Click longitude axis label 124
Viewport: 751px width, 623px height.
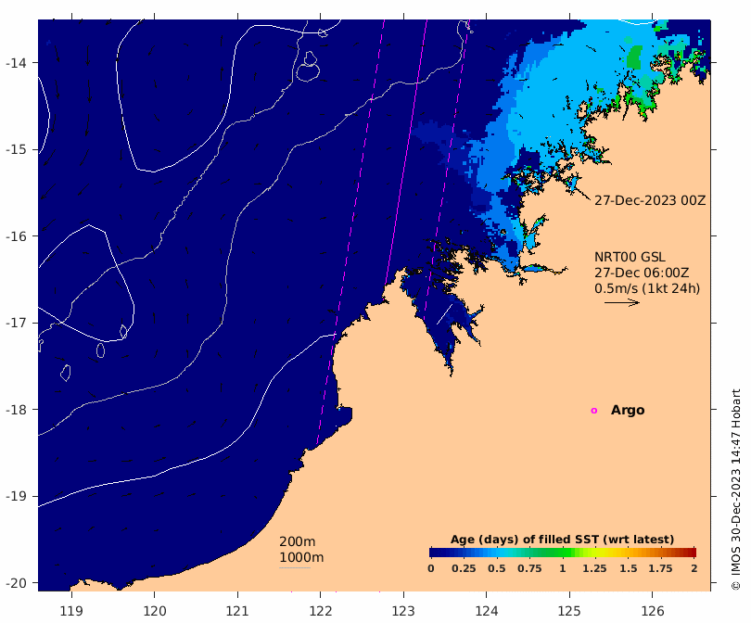(x=487, y=611)
